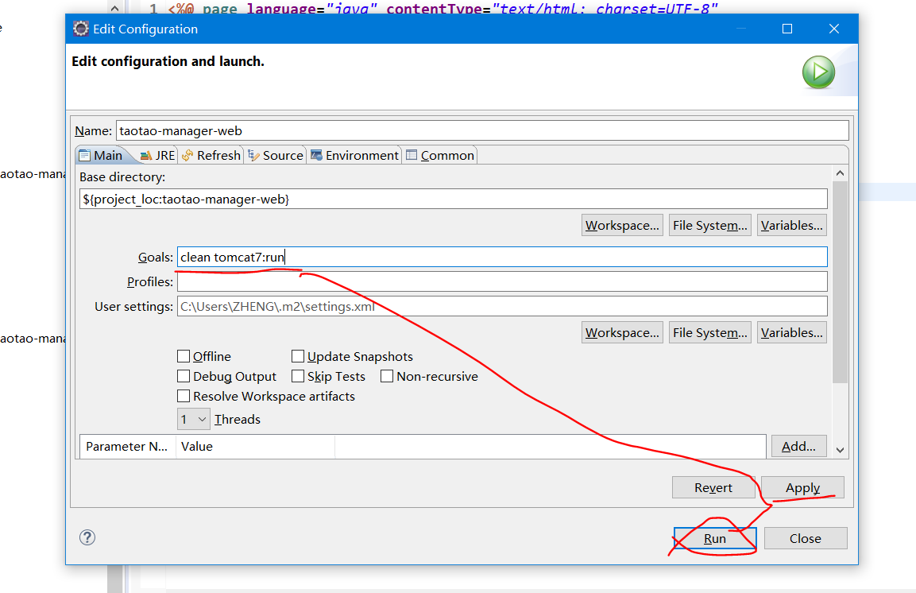Click the scrollbar up arrow in Main tab
Screen dimensions: 916x593
[x=840, y=173]
